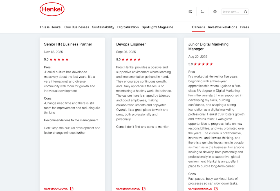The height and width of the screenshot is (191, 280).
Task: Click external link icon under Marketing Manager review
Action: click(x=216, y=189)
